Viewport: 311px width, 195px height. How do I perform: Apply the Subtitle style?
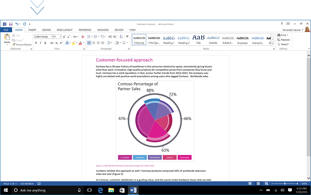(213, 40)
